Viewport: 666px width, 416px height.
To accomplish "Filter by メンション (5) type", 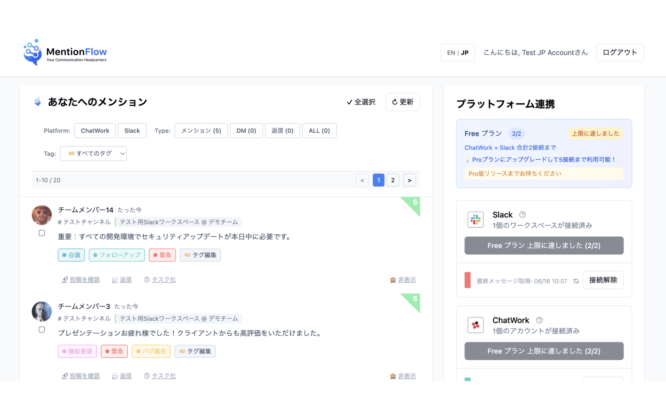I will coord(201,131).
